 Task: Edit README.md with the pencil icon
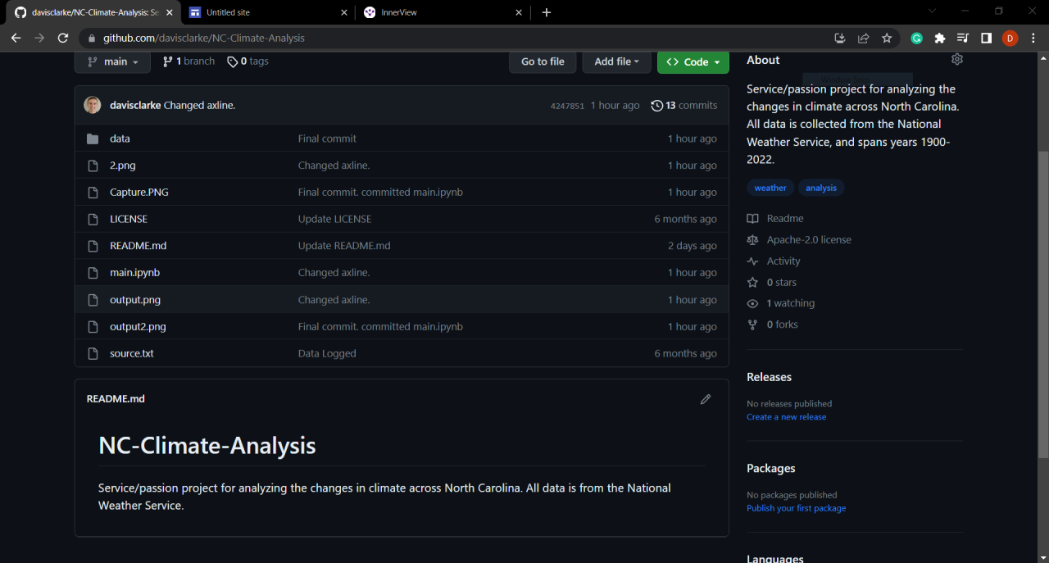(x=706, y=399)
